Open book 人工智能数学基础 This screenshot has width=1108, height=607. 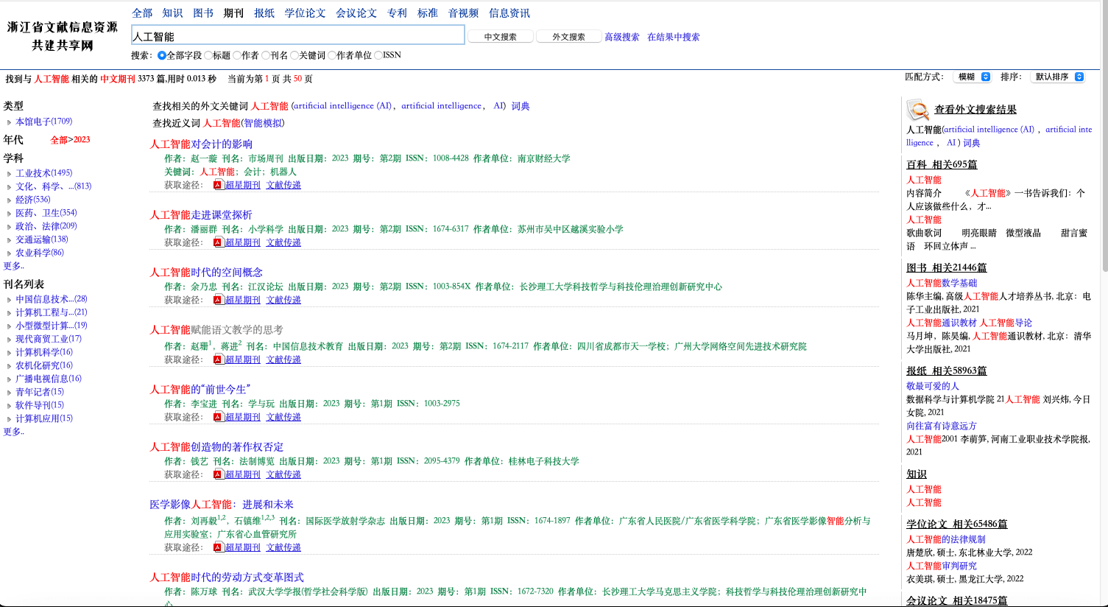click(x=942, y=283)
